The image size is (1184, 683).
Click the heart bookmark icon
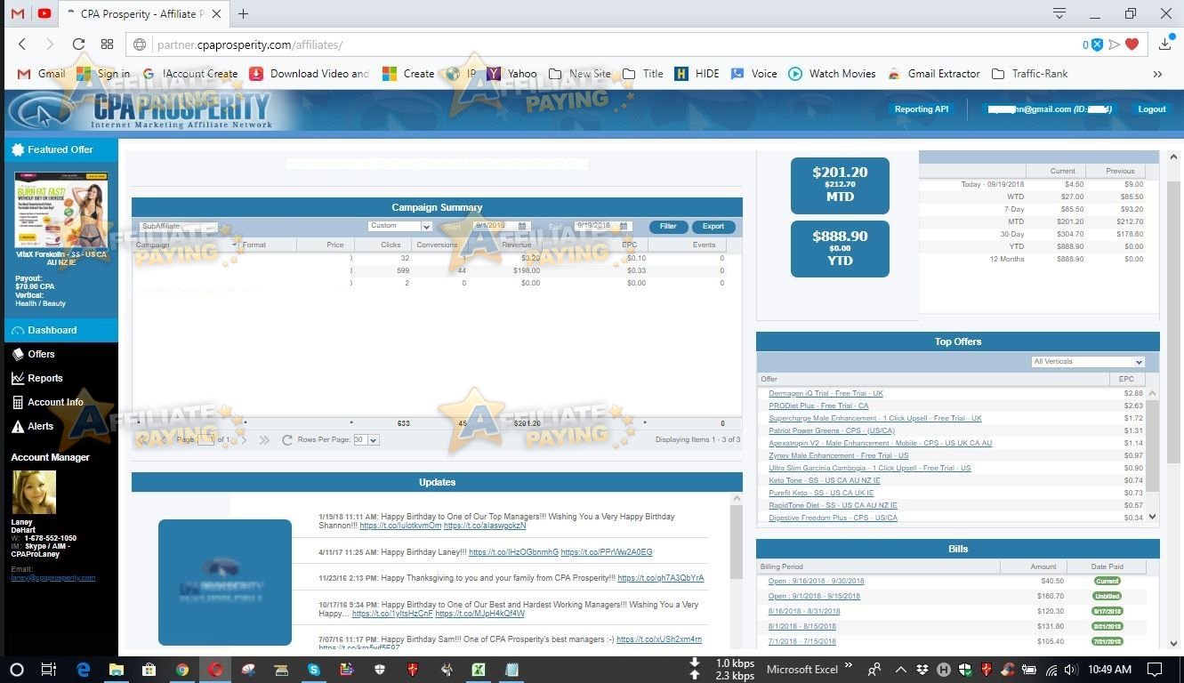(x=1132, y=44)
